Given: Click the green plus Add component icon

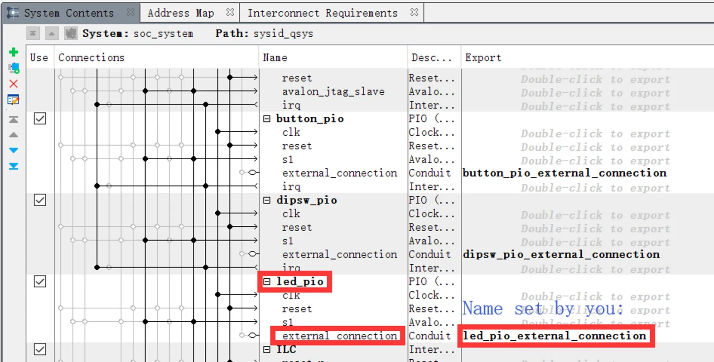Looking at the screenshot, I should coord(14,52).
